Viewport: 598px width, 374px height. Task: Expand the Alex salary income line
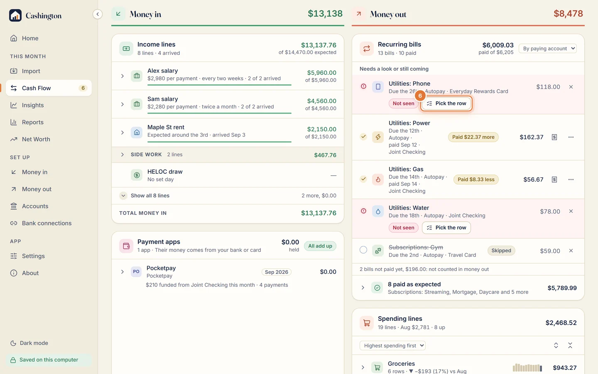pos(123,76)
